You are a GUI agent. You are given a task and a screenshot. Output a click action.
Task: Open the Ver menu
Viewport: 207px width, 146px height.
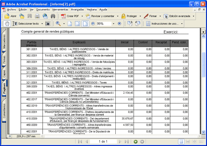(31, 10)
